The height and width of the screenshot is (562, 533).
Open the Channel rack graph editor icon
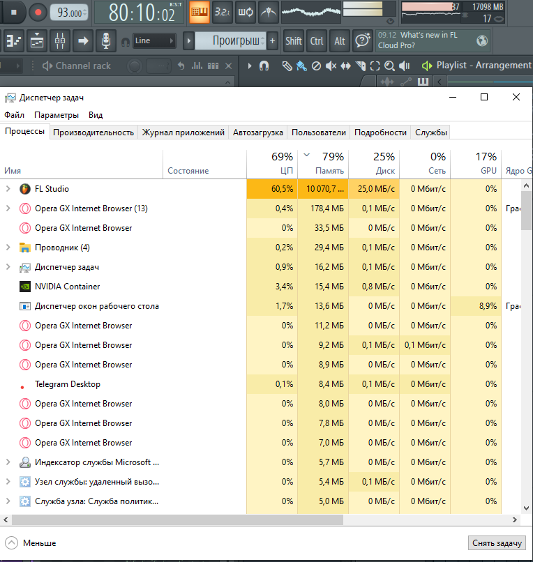click(197, 66)
